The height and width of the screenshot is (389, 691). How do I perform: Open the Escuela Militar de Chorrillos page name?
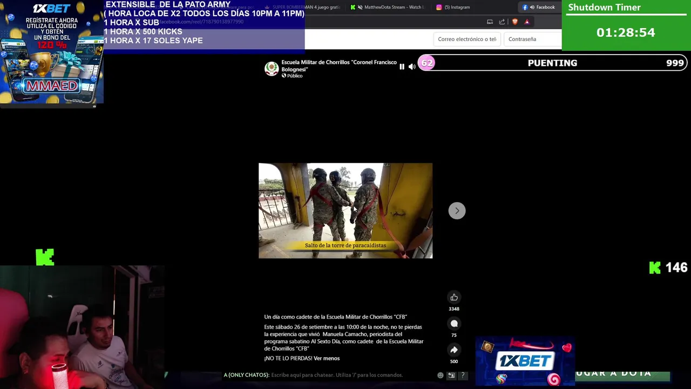[339, 66]
